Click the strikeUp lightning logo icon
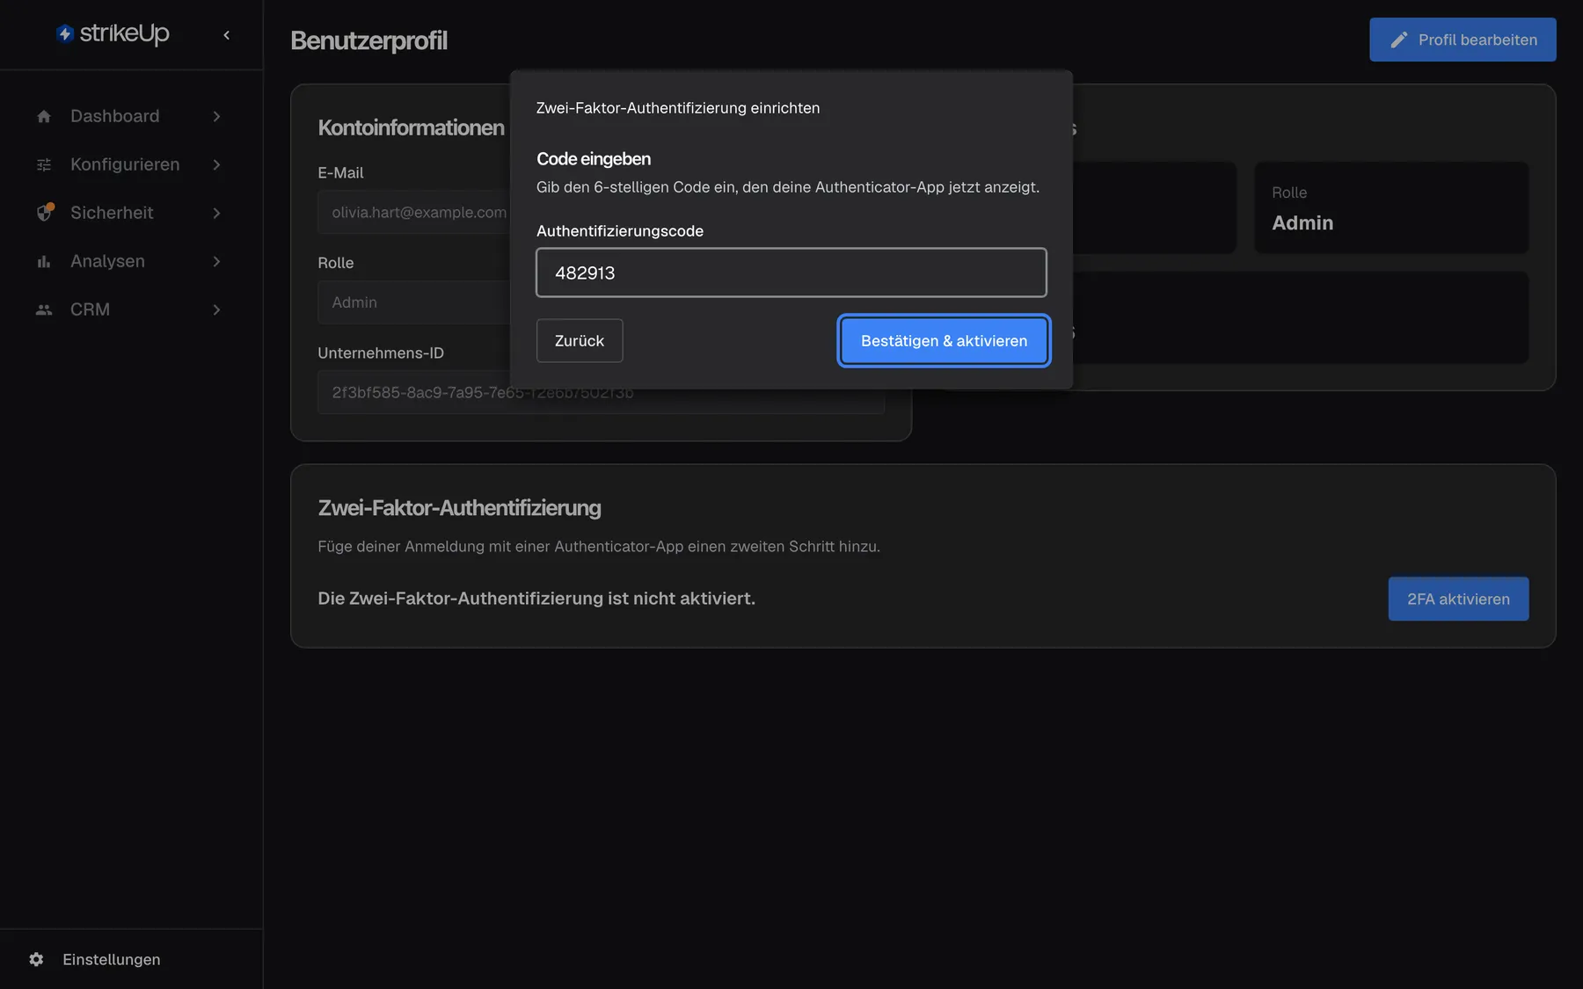The width and height of the screenshot is (1583, 989). pyautogui.click(x=64, y=33)
